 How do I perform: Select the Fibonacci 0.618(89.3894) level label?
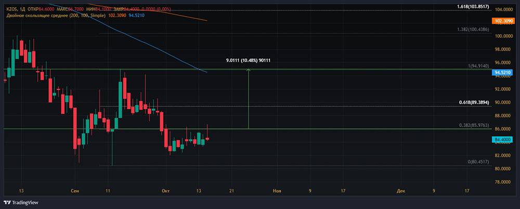coord(474,102)
